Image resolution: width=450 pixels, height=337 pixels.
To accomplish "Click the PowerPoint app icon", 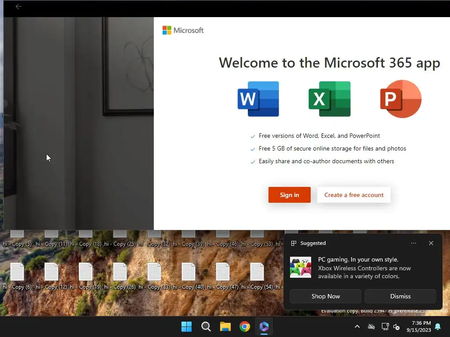I will [x=401, y=99].
